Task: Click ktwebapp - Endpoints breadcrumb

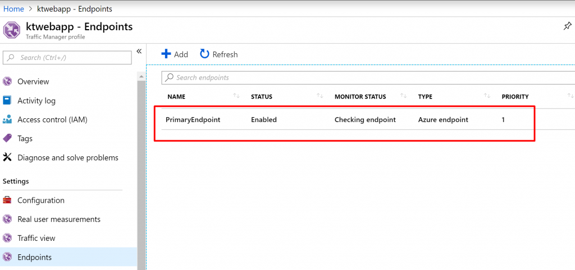Action: [75, 9]
